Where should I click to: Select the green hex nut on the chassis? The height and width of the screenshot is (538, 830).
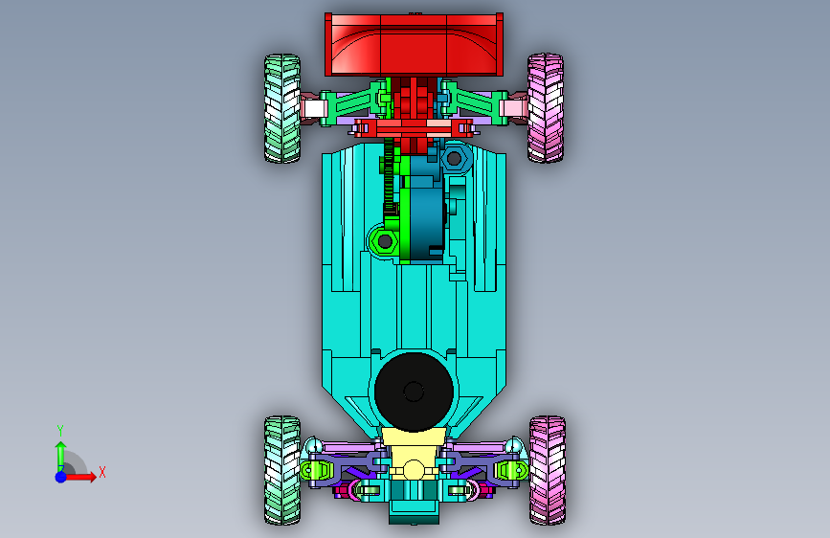(385, 241)
